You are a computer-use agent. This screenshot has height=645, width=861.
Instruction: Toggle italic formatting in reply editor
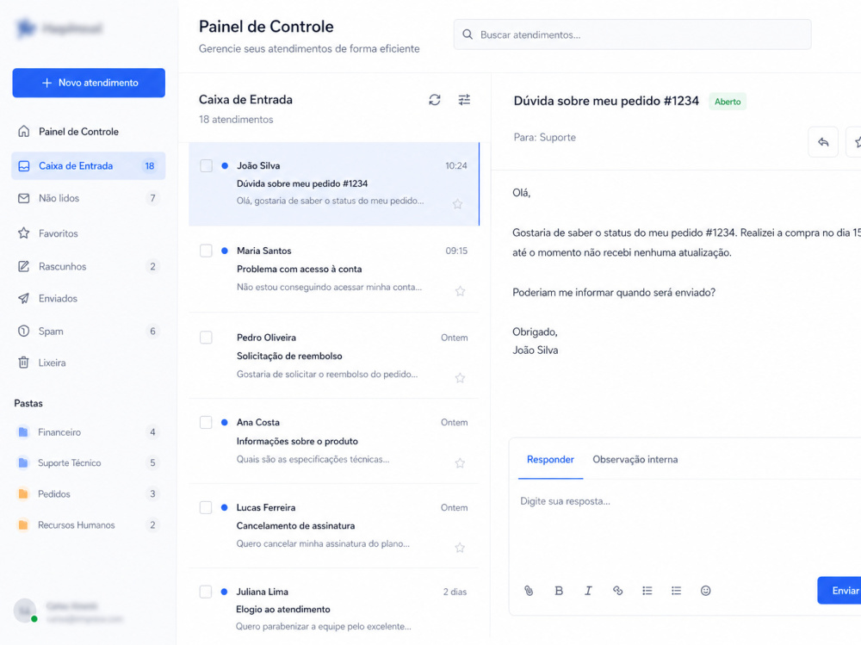click(589, 591)
